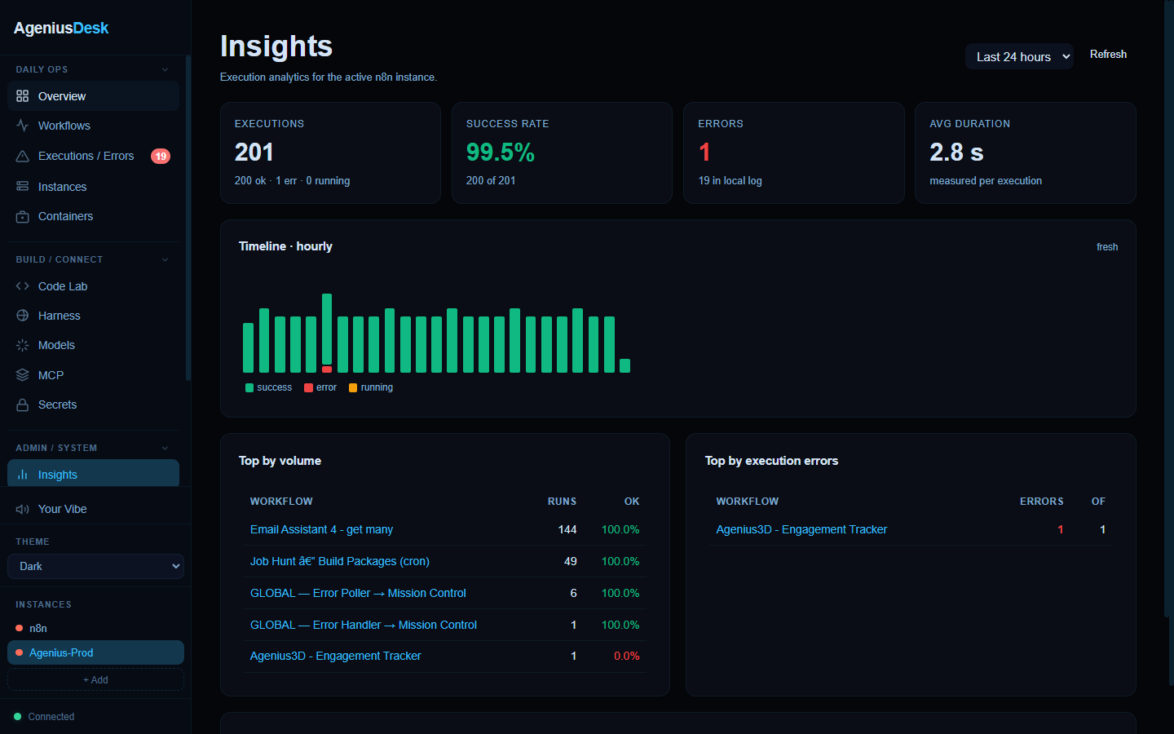Viewport: 1174px width, 734px height.
Task: Open the Models page
Action: pos(93,345)
